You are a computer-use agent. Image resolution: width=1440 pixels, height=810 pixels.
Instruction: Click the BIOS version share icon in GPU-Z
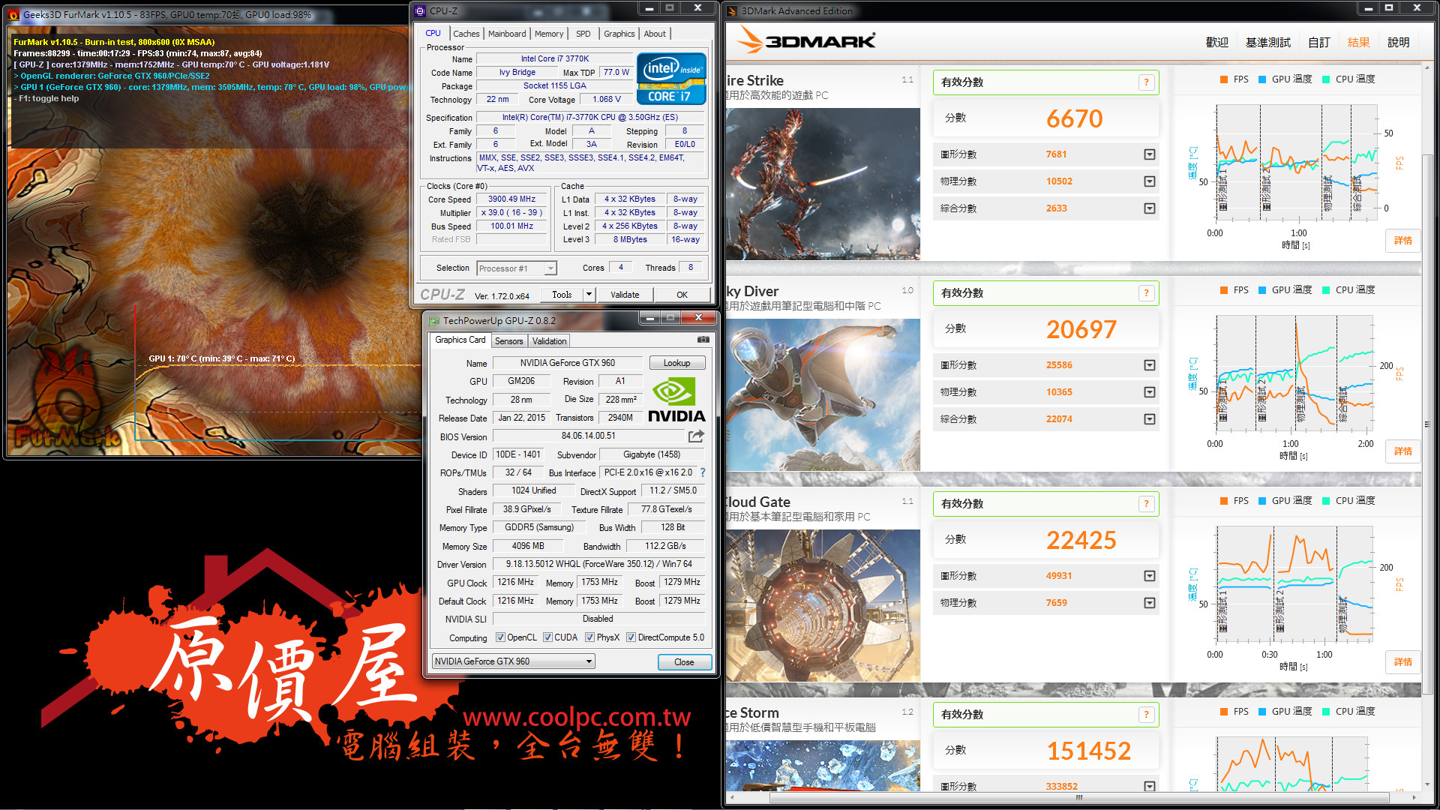click(696, 436)
